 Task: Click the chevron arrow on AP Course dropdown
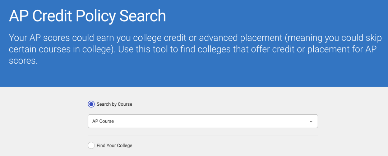point(311,121)
